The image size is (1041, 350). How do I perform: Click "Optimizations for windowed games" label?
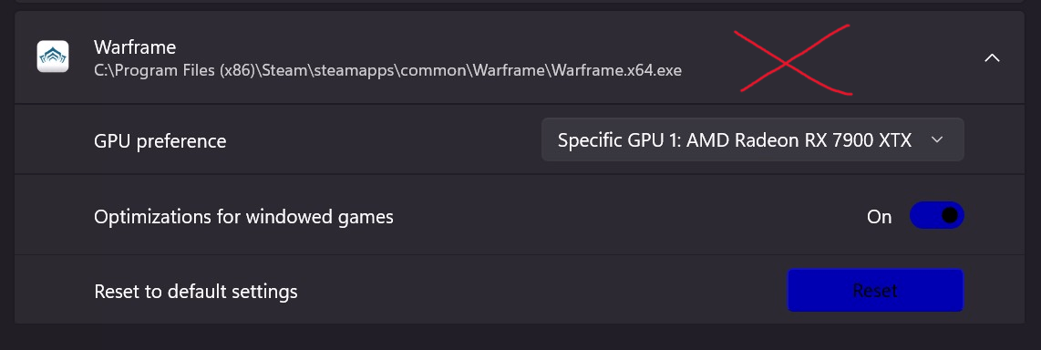(x=243, y=217)
